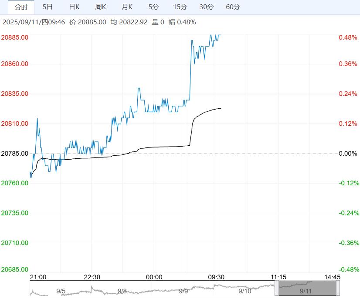This screenshot has width=360, height=298.
Task: Choose the 30分 interval tab
Action: coord(207,7)
